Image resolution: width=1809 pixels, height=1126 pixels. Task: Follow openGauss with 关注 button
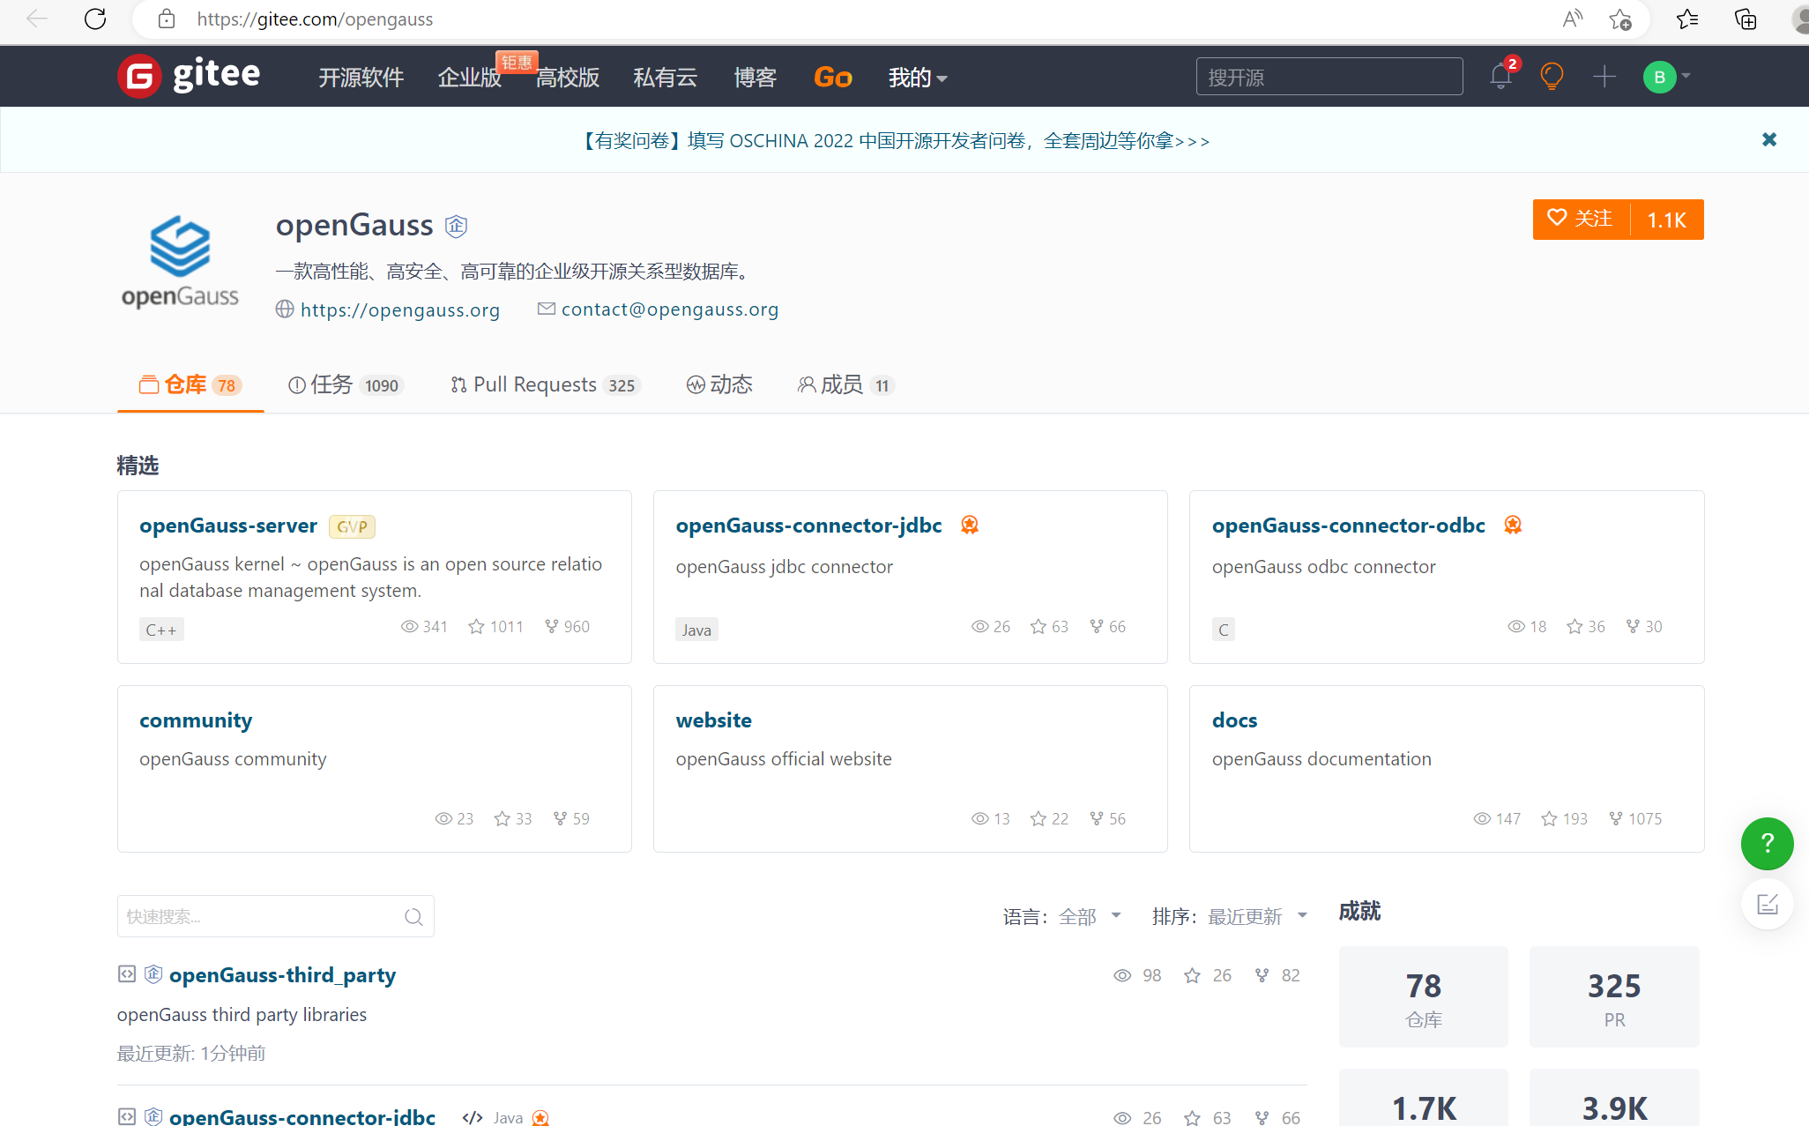[x=1582, y=219]
